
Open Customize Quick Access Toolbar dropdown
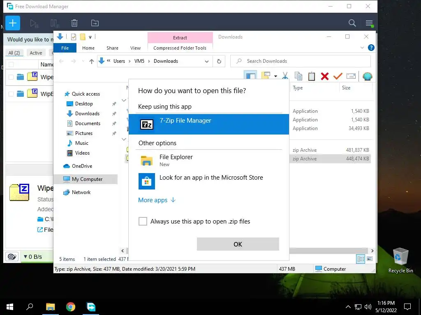90,37
